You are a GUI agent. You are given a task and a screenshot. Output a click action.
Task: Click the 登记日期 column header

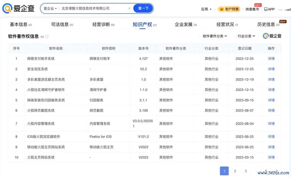click(245, 49)
